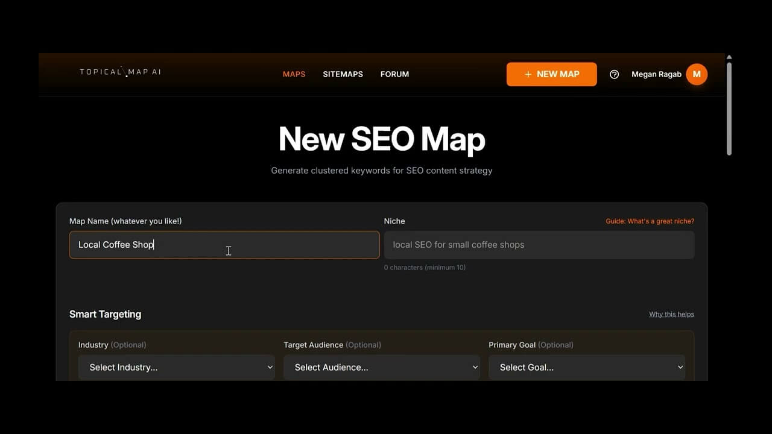Open the Select Audience dropdown
The image size is (772, 434).
click(381, 367)
